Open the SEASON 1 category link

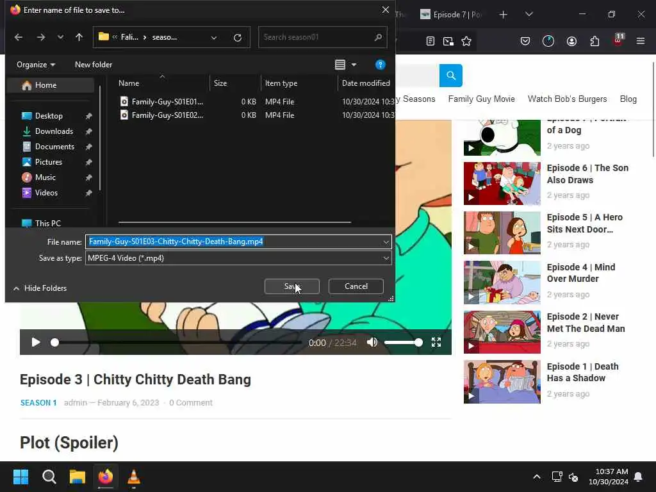[x=38, y=403]
